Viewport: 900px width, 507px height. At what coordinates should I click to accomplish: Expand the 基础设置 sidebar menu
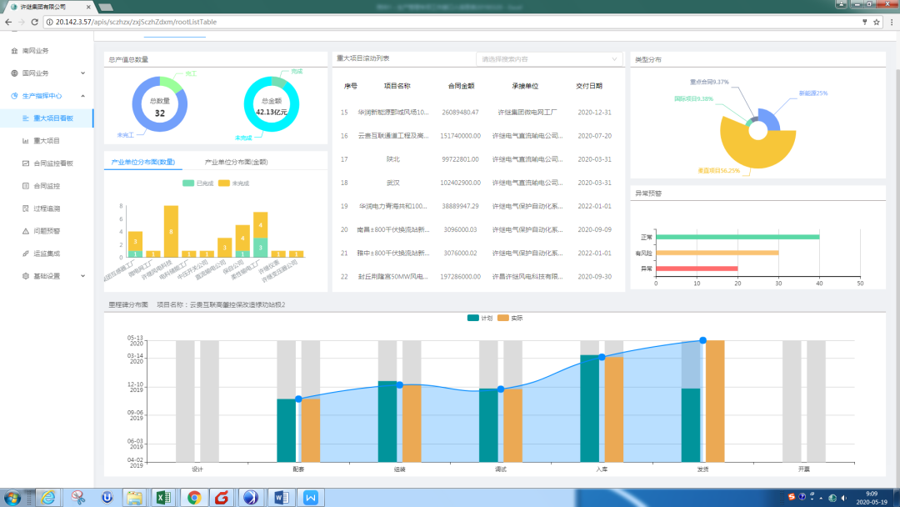pos(82,276)
